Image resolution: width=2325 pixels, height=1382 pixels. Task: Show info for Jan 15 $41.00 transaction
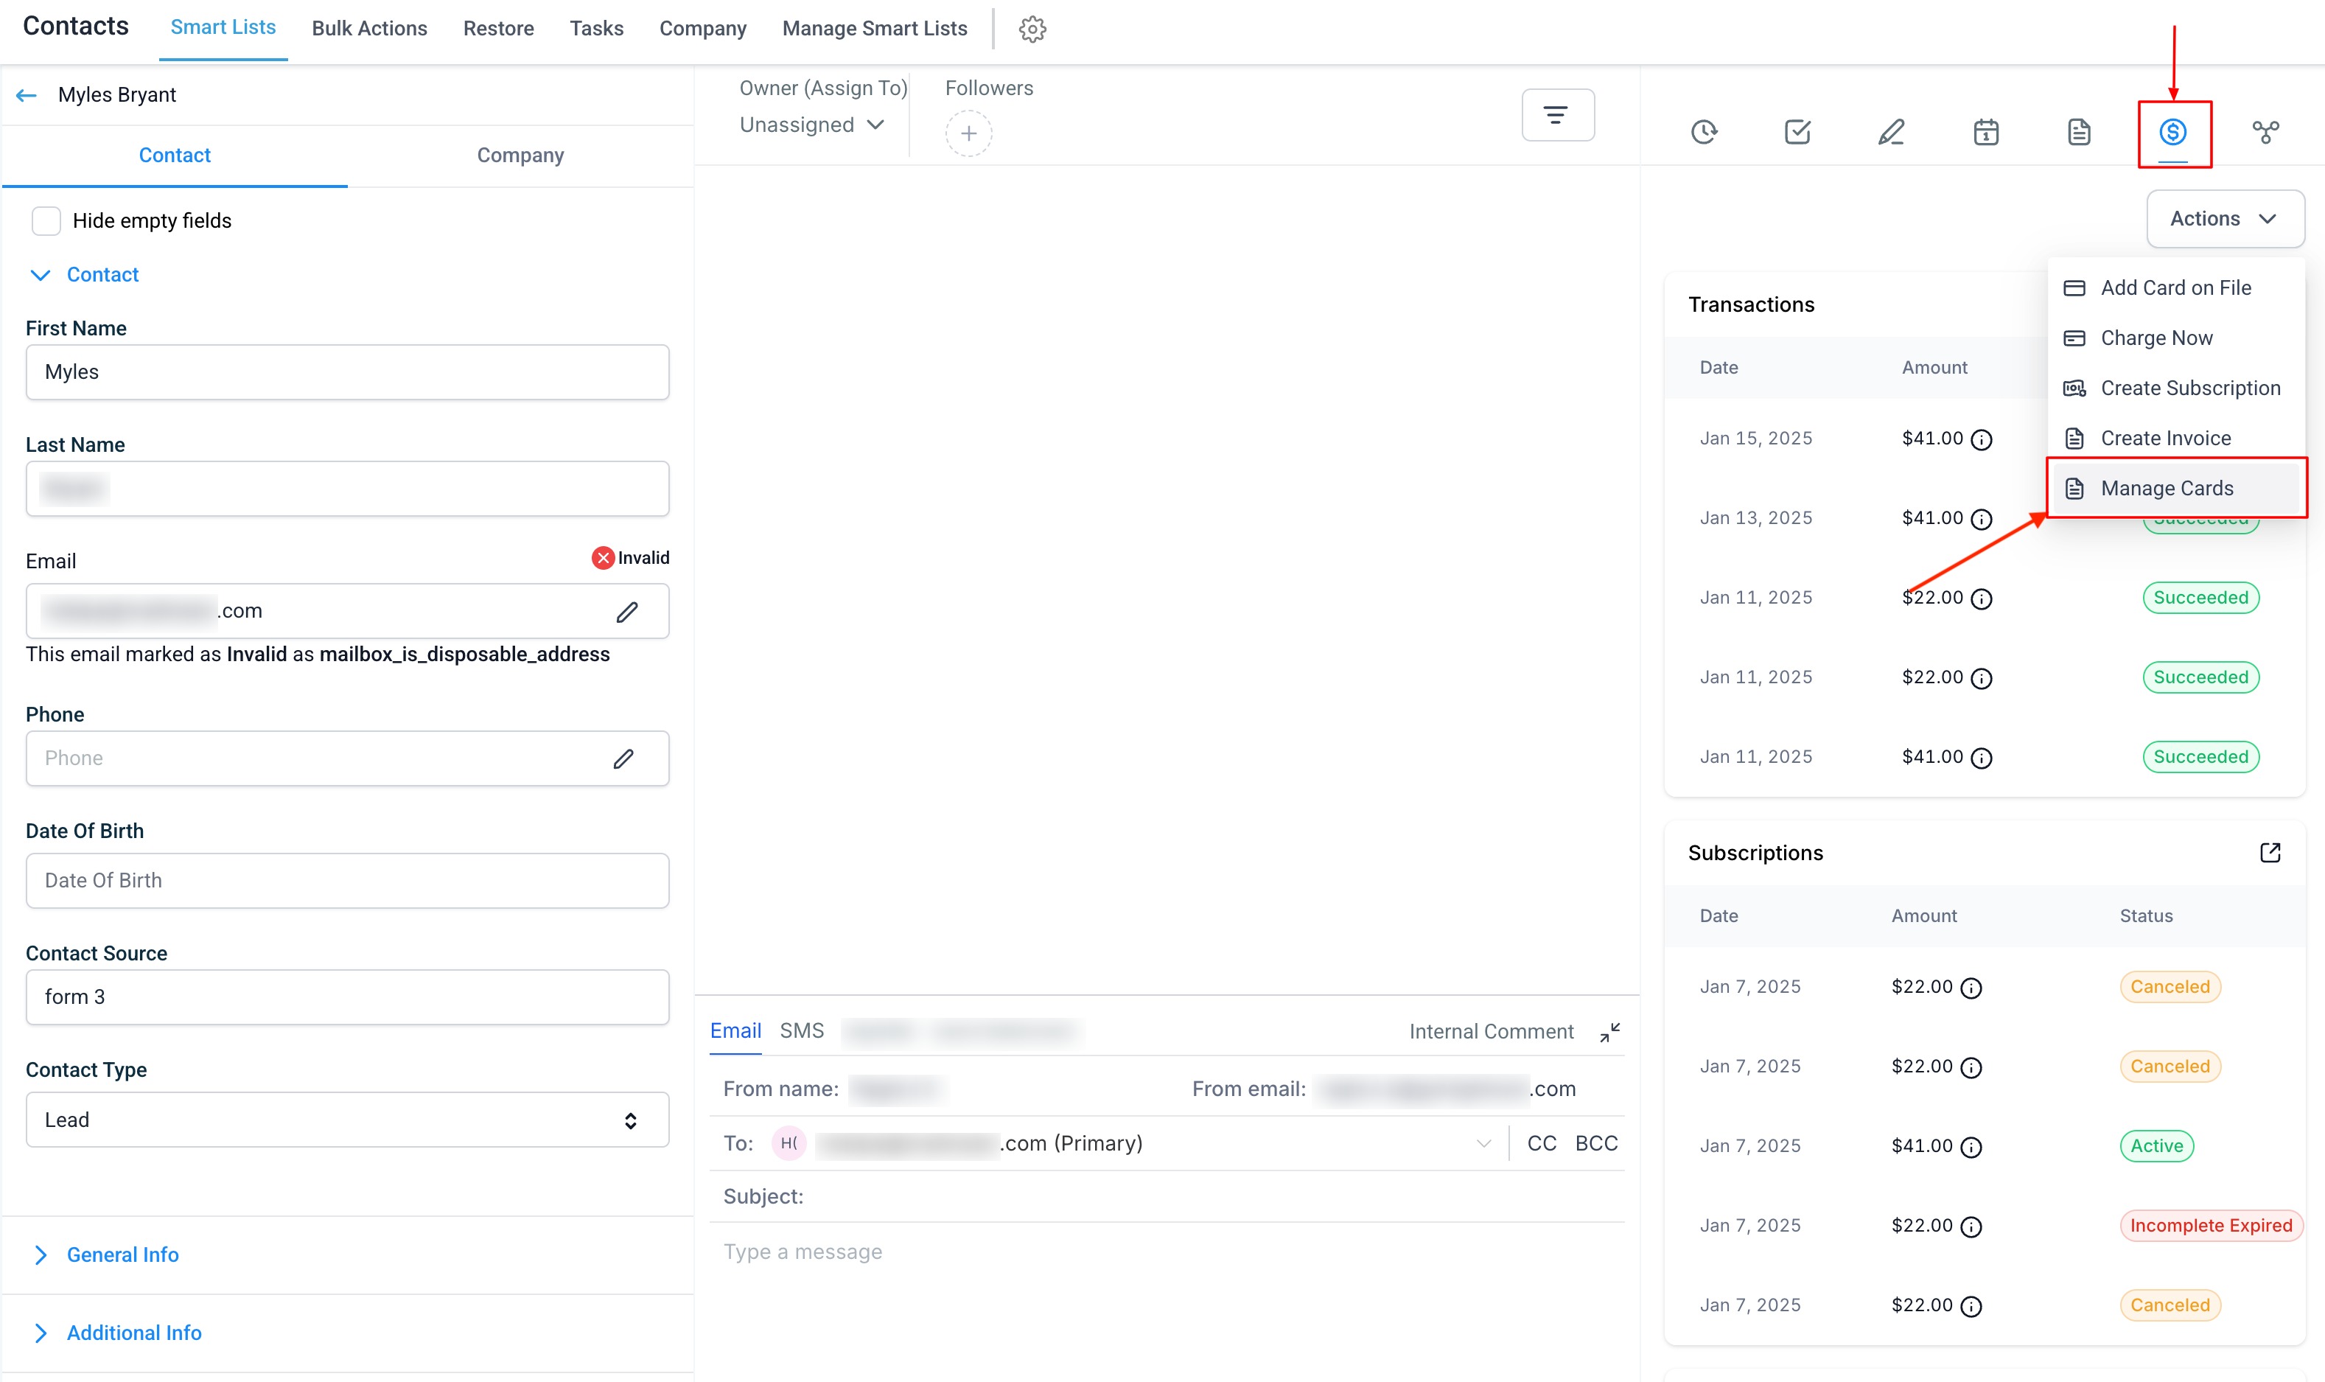pos(1982,439)
